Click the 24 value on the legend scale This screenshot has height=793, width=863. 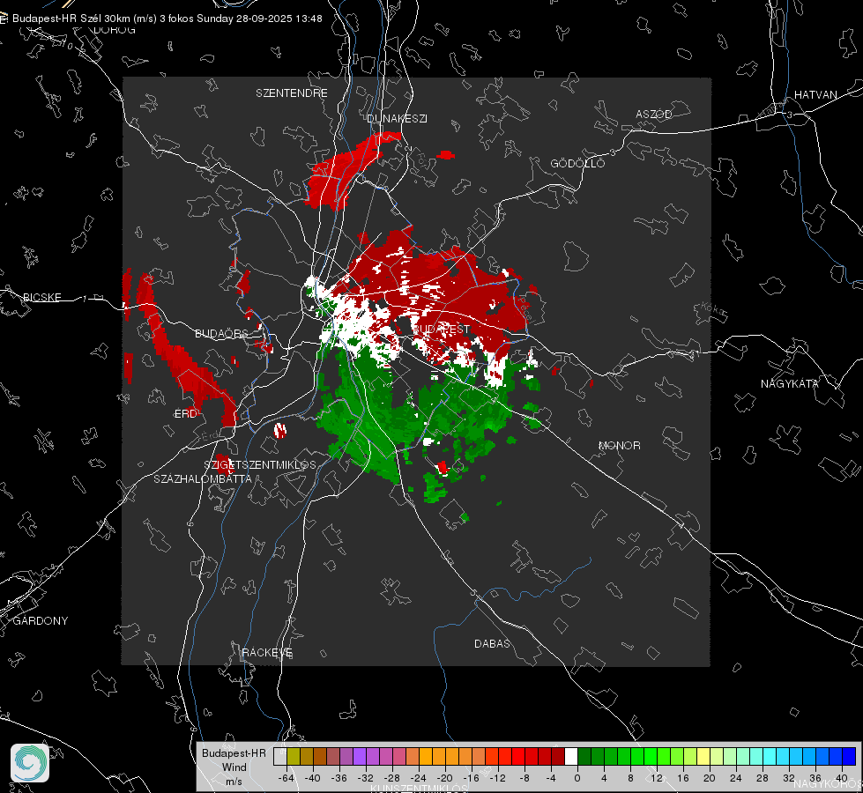(x=736, y=778)
